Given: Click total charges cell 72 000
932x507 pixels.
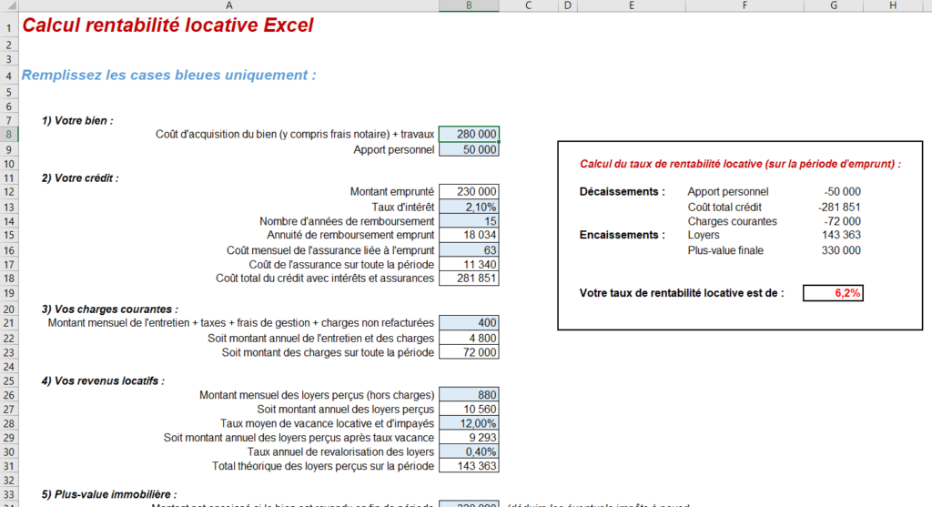Looking at the screenshot, I should pyautogui.click(x=469, y=352).
